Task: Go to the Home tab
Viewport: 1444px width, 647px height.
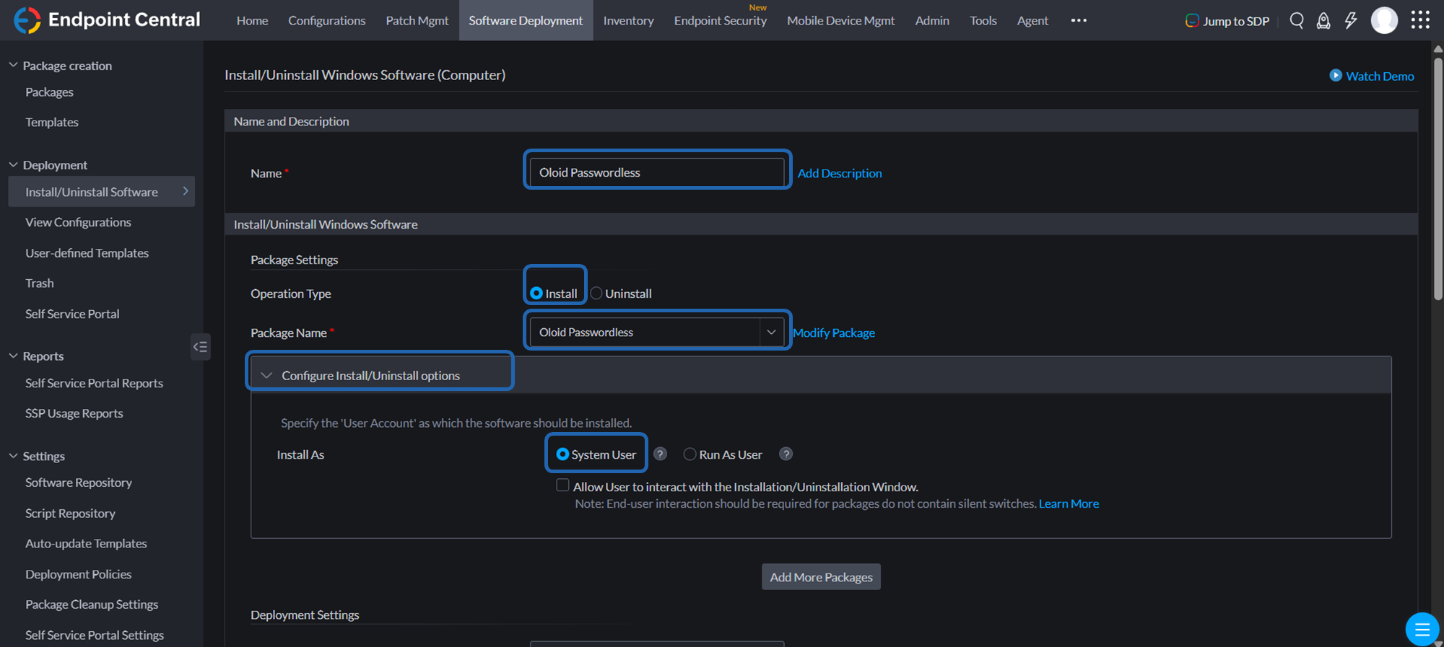Action: coord(252,20)
